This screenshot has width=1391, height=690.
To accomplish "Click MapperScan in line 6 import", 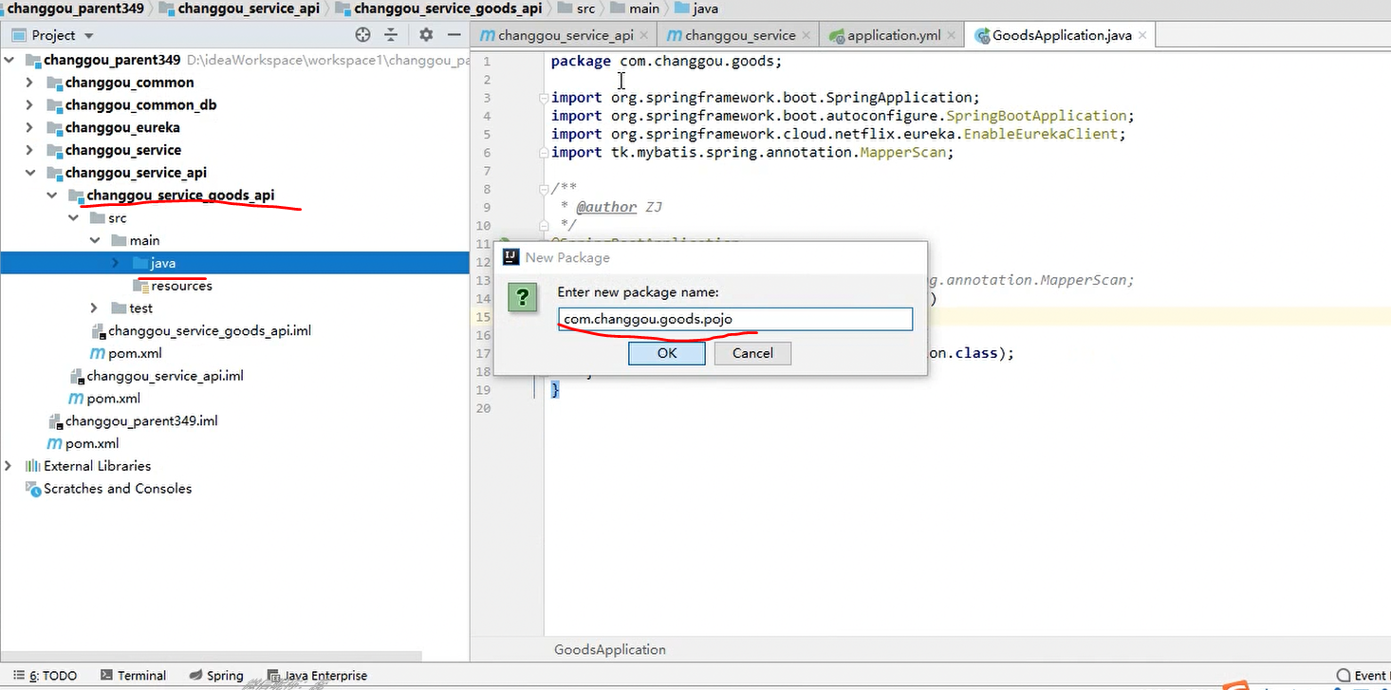I will pyautogui.click(x=903, y=152).
